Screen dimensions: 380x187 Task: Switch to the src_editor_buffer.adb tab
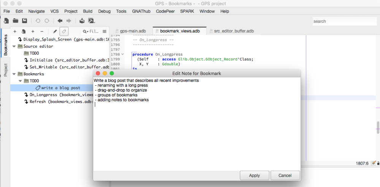(x=233, y=31)
